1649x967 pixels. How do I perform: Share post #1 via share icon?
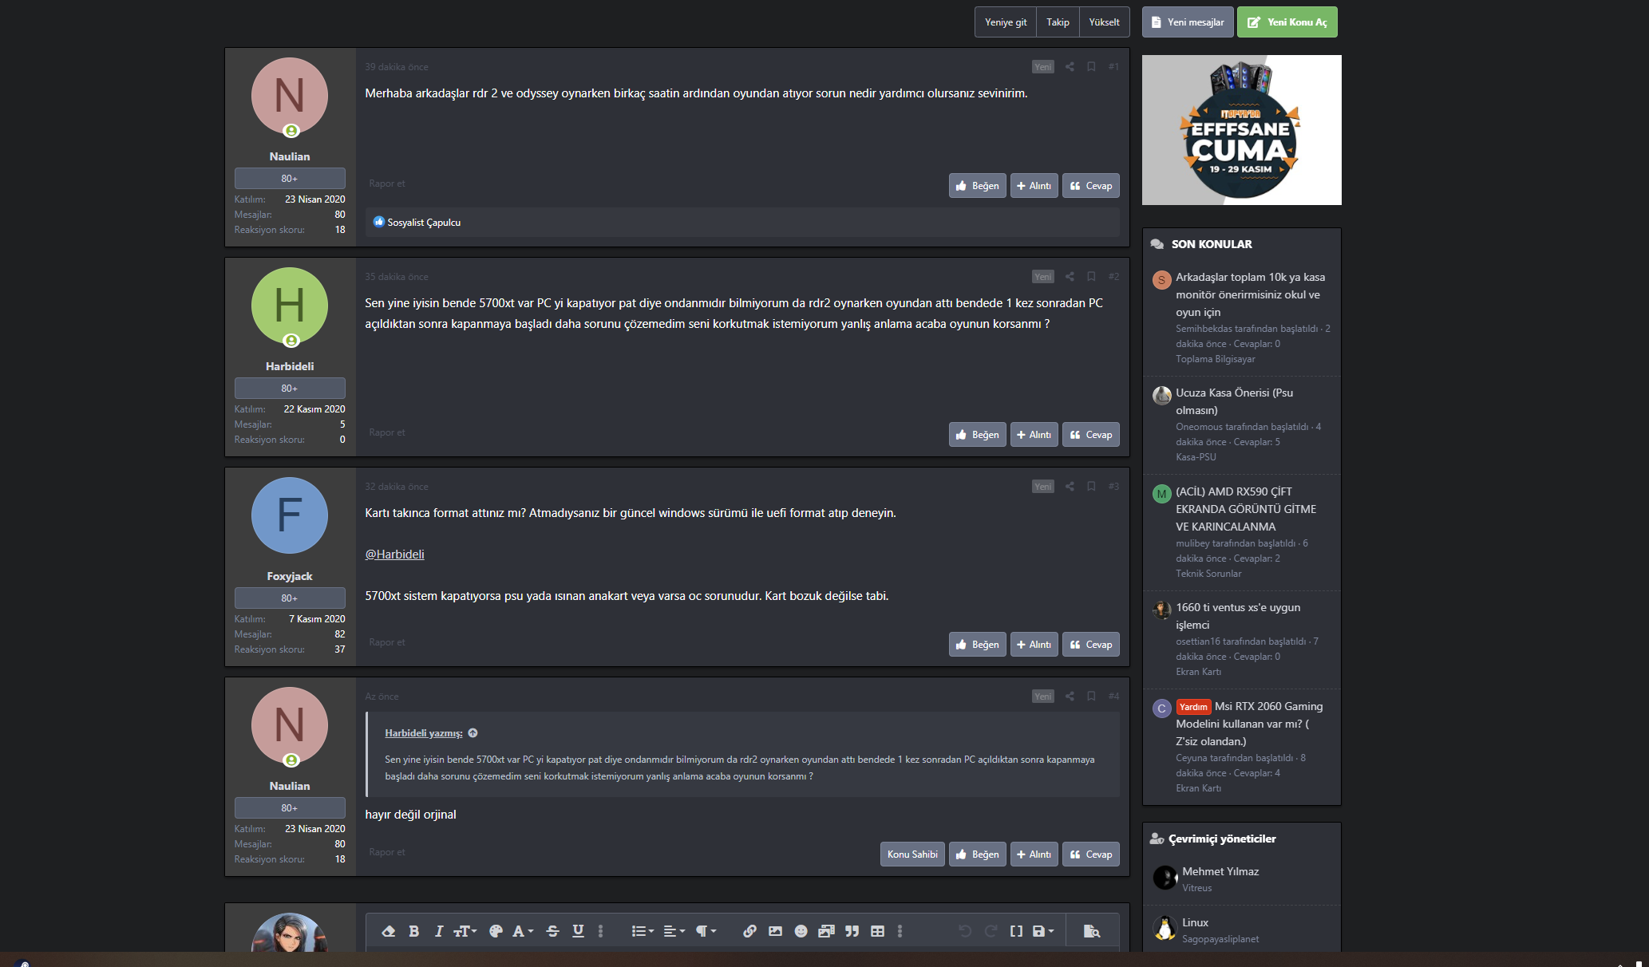tap(1070, 67)
